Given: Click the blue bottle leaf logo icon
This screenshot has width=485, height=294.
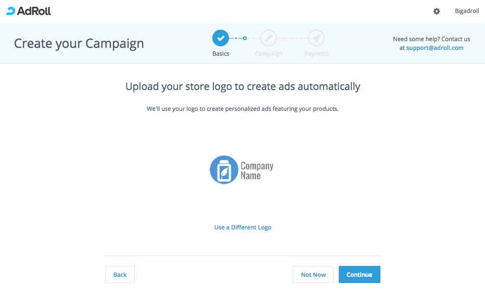Looking at the screenshot, I should coord(224,170).
